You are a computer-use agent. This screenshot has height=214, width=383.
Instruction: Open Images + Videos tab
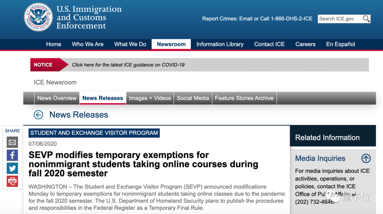150,98
